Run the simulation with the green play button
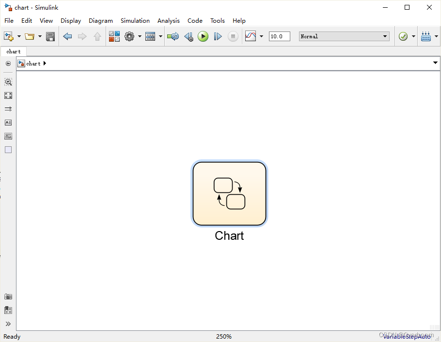This screenshot has height=342, width=441. pyautogui.click(x=203, y=36)
